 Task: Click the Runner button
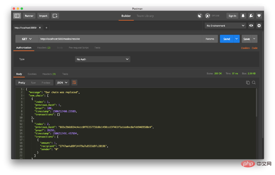coord(29,16)
